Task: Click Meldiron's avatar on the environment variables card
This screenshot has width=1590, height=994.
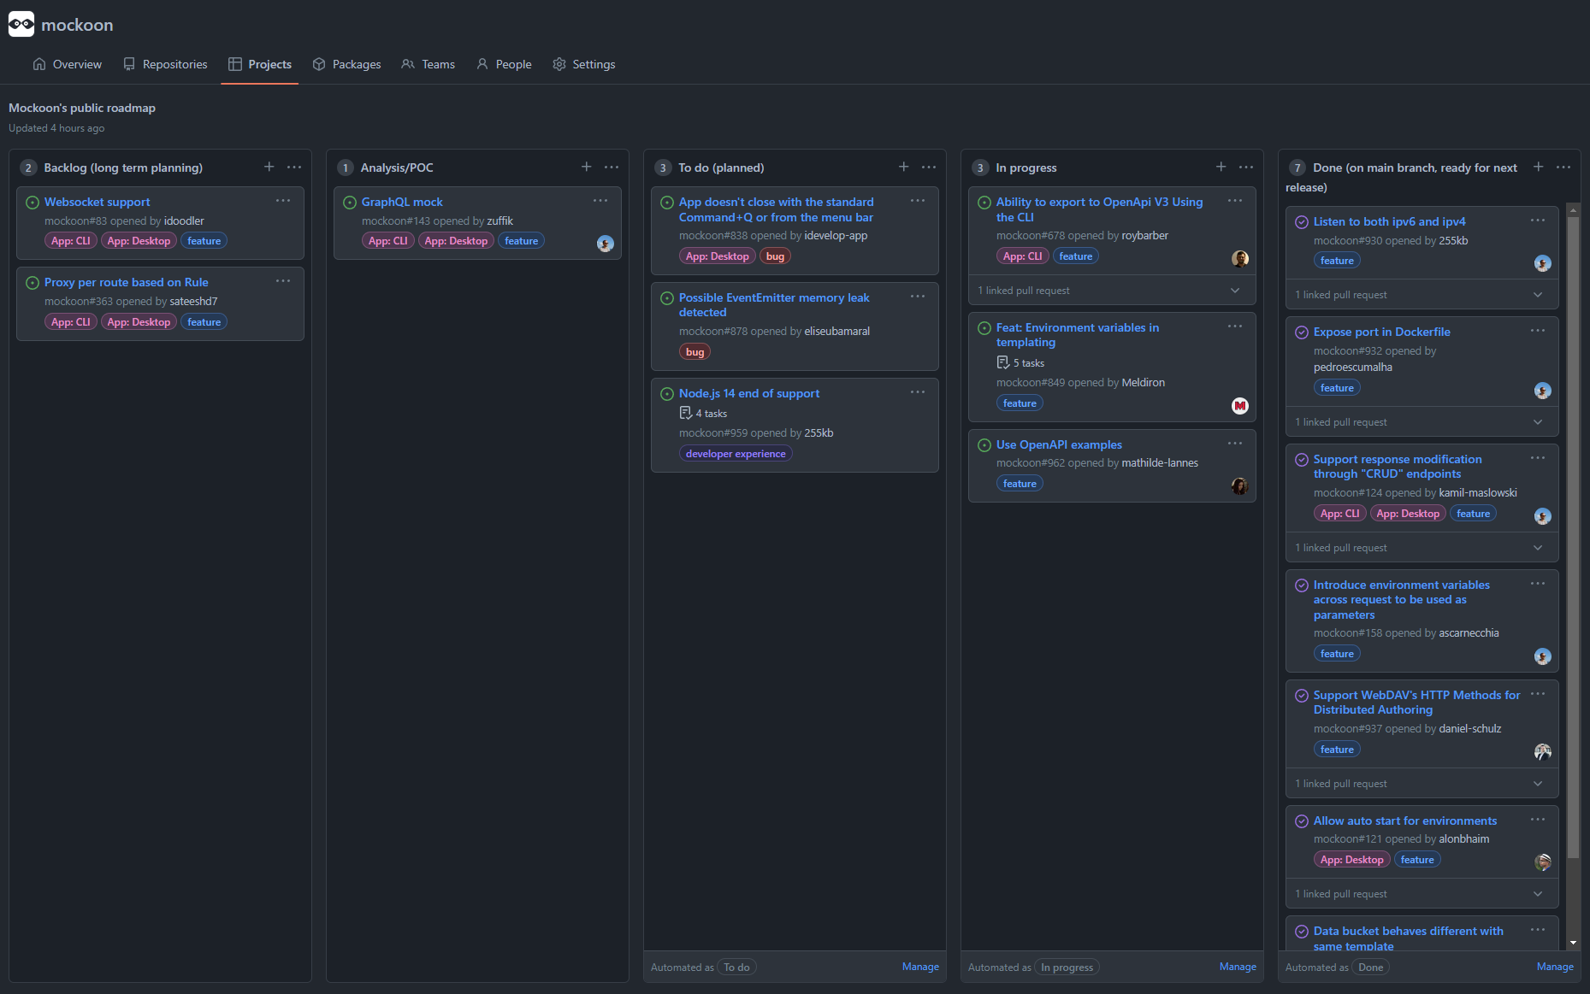Action: point(1240,406)
